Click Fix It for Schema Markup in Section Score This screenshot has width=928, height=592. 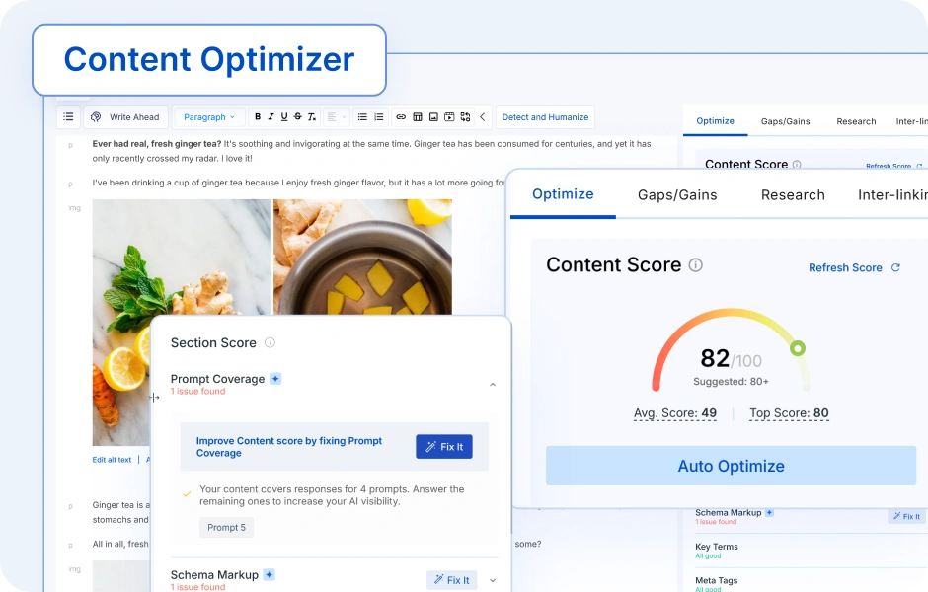pyautogui.click(x=452, y=580)
